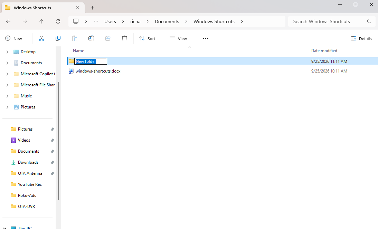
Task: Open the New item menu
Action: (x=13, y=39)
